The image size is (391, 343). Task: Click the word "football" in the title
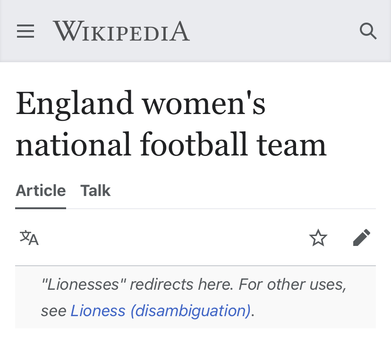pos(194,144)
